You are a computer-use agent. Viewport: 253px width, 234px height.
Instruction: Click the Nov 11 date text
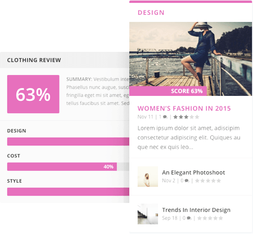145,117
